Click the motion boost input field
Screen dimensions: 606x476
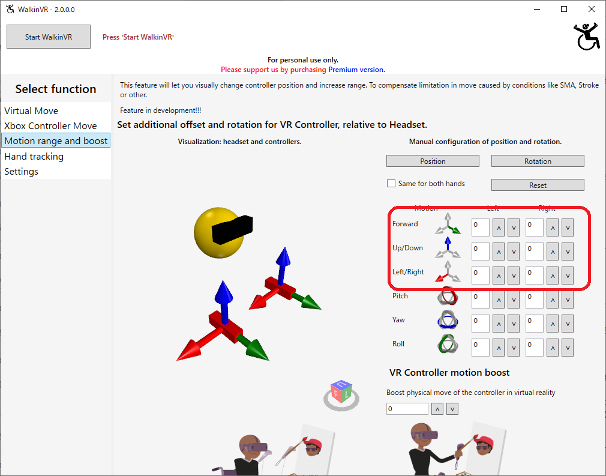pos(407,409)
